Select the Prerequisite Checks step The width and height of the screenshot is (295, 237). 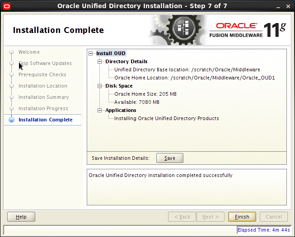[x=42, y=74]
